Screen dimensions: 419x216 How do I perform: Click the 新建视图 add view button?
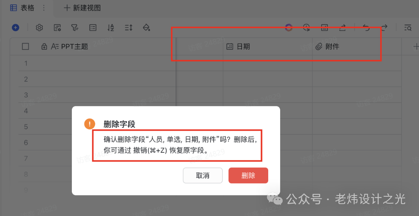[82, 8]
